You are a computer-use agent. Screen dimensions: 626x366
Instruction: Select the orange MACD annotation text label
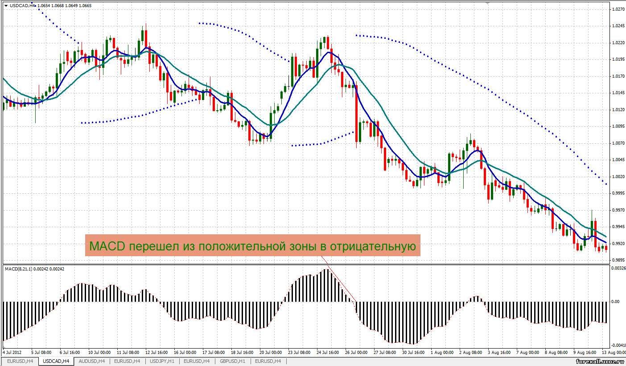pyautogui.click(x=252, y=246)
